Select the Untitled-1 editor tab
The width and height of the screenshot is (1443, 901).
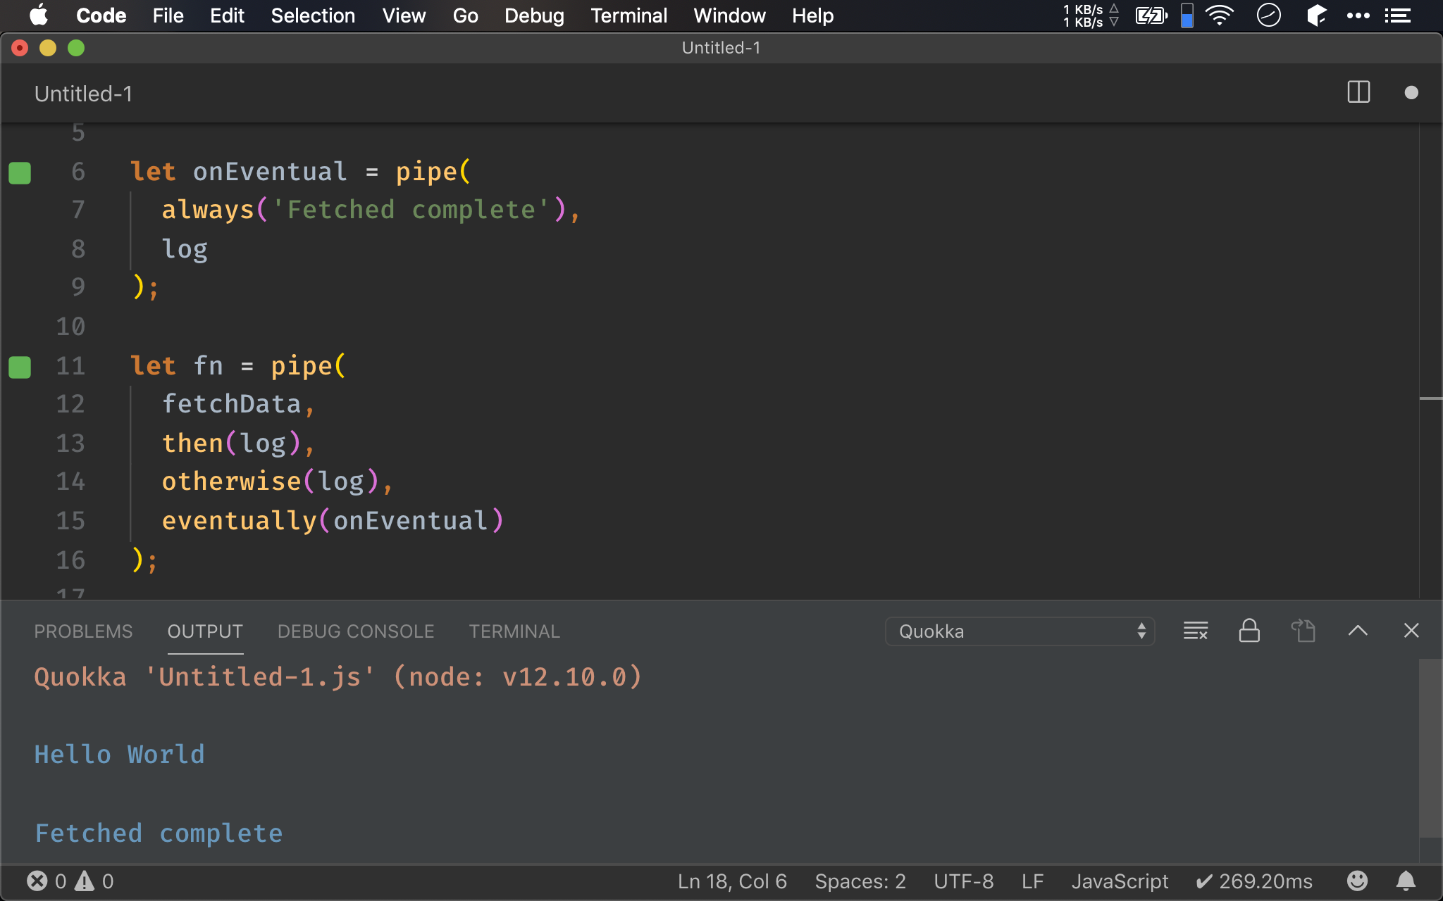click(x=83, y=94)
